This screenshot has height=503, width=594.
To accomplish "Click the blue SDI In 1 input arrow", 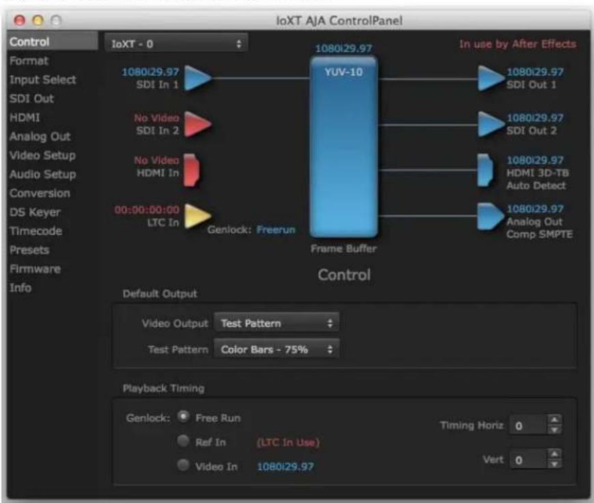I will coord(198,78).
